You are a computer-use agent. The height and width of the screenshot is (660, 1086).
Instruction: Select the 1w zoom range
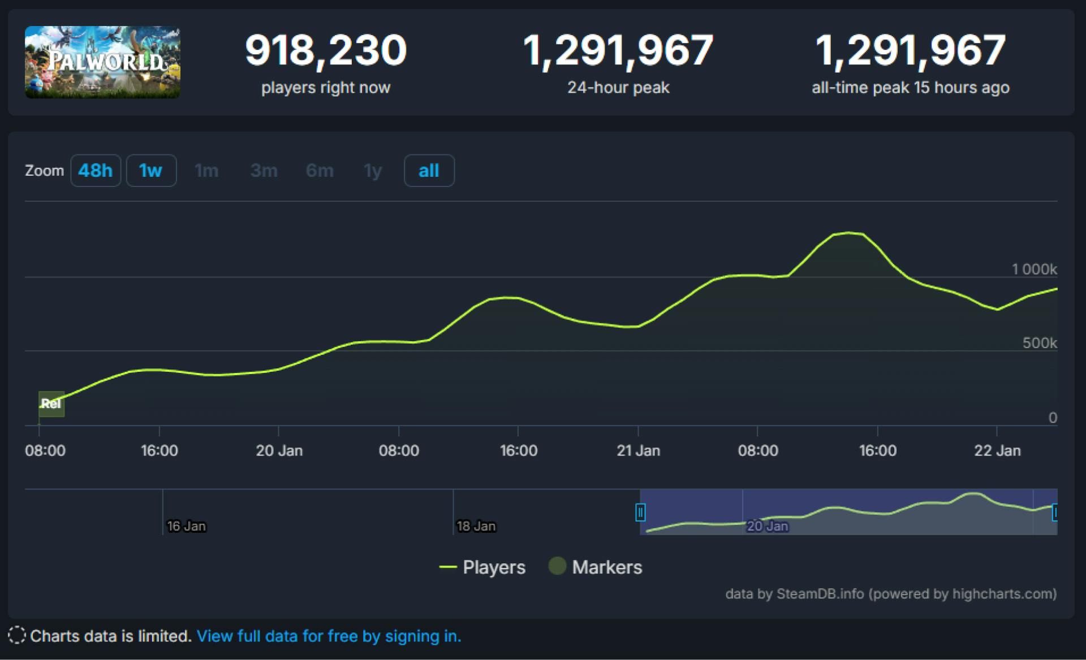point(151,171)
